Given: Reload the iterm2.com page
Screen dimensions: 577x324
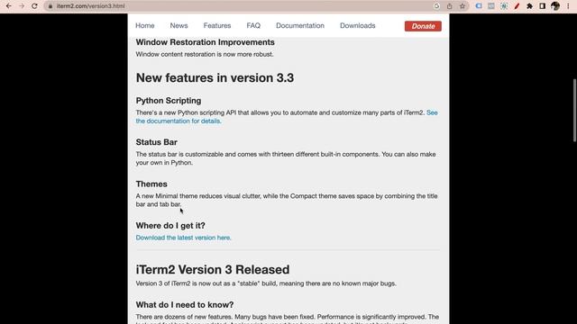Looking at the screenshot, I should pos(34,6).
